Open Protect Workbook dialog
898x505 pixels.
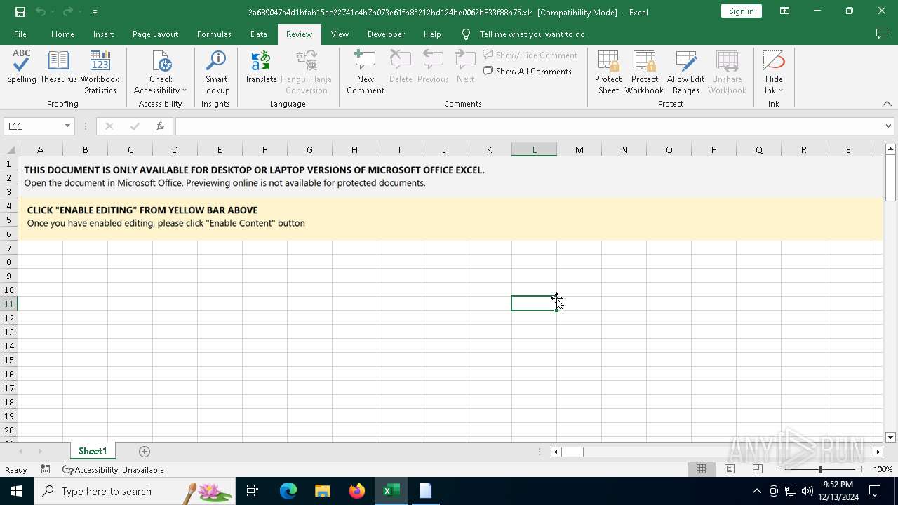coord(644,72)
